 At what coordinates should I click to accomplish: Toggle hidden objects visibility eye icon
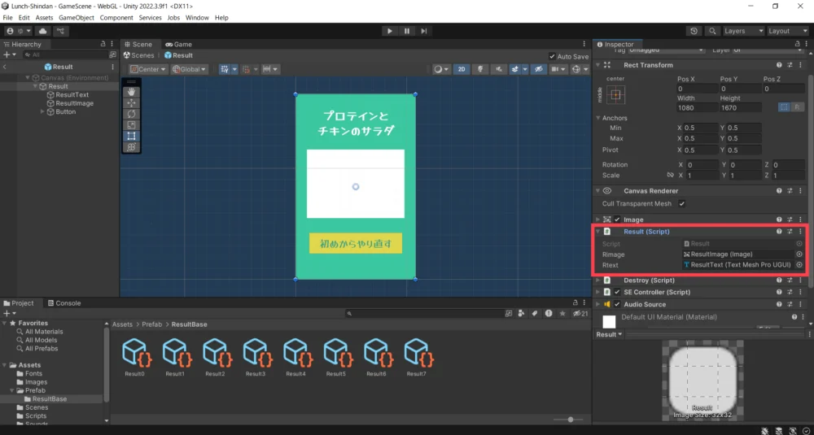click(539, 69)
